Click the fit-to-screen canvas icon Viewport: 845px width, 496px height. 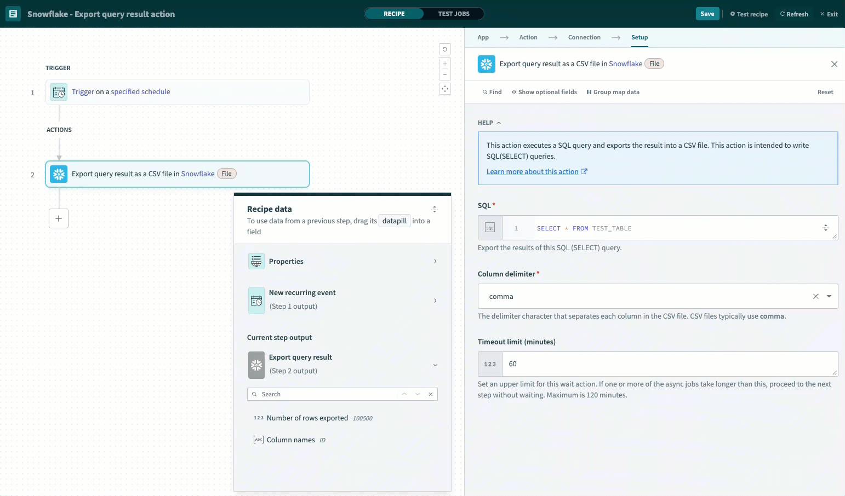point(445,89)
